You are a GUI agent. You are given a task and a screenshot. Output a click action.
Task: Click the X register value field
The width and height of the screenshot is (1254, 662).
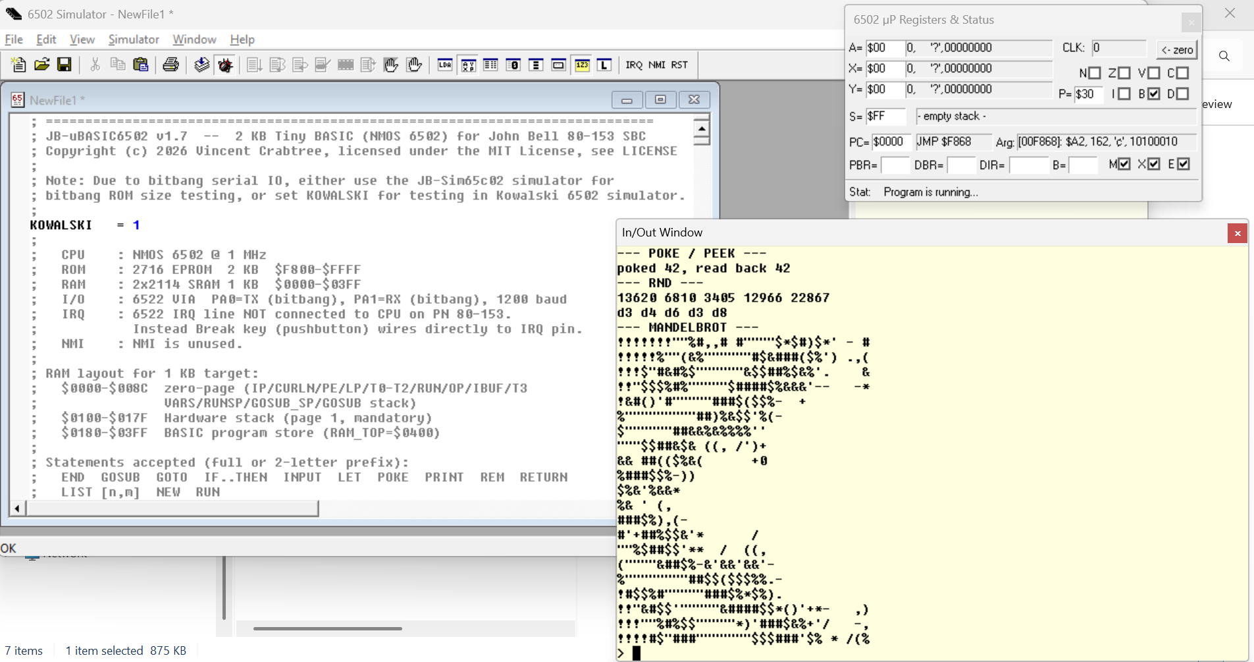[x=884, y=69]
